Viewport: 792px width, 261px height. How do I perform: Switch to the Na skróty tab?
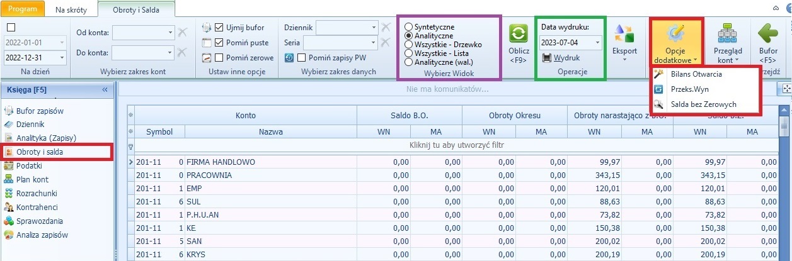point(71,10)
